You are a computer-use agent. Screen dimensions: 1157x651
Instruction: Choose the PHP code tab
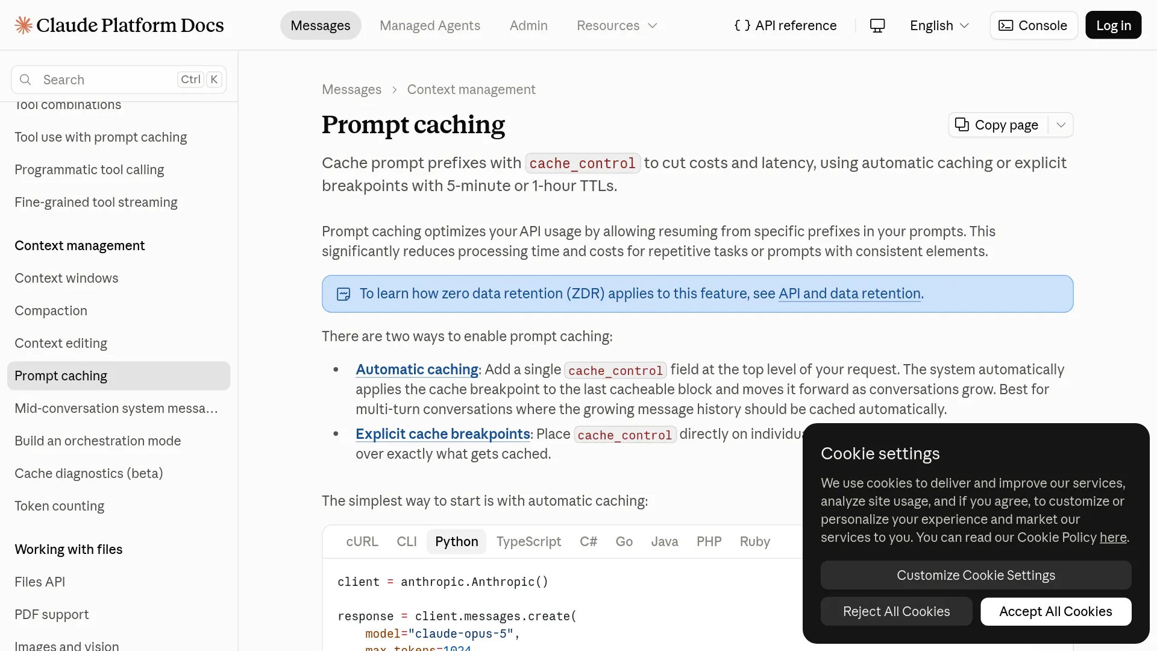point(709,541)
